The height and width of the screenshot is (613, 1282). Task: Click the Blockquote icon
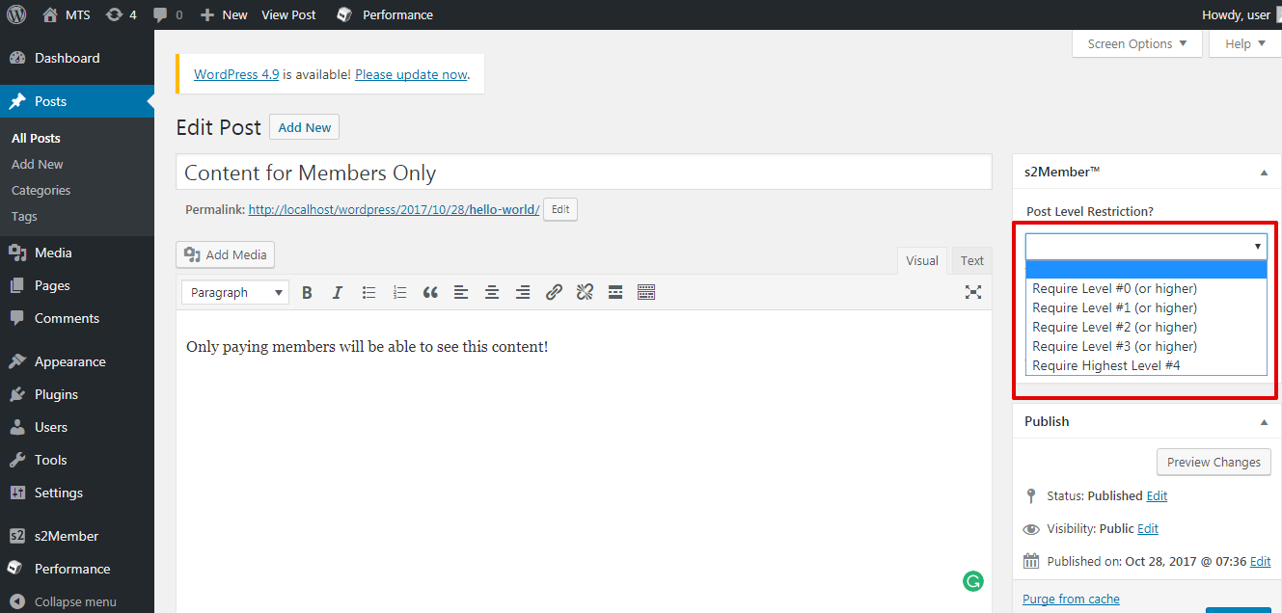coord(430,293)
